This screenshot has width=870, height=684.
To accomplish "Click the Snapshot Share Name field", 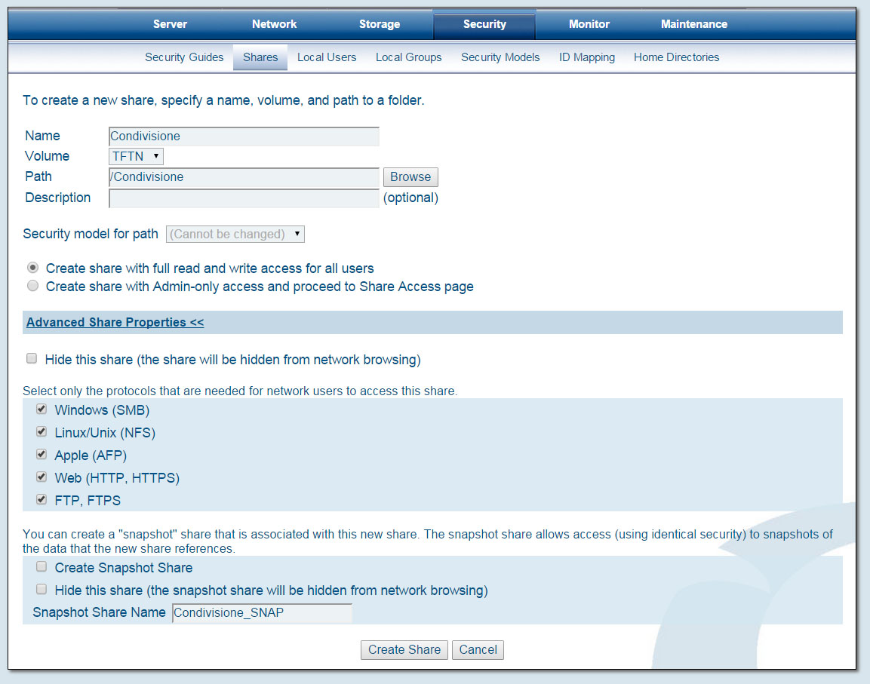I will tap(262, 613).
